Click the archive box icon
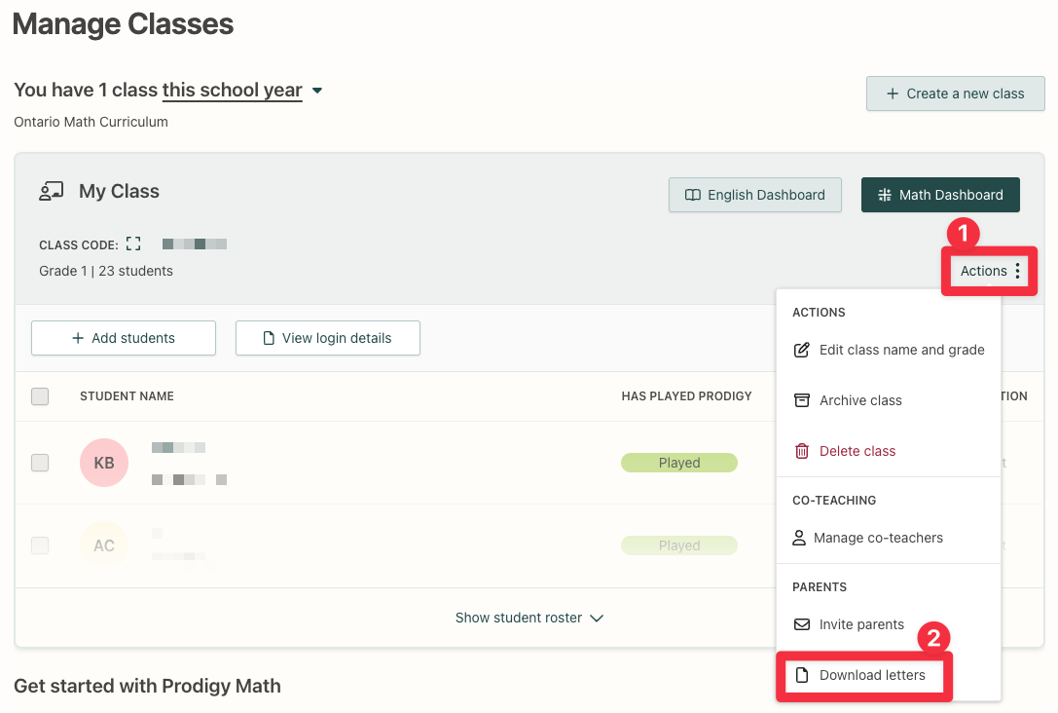Image resolution: width=1058 pixels, height=713 pixels. 802,400
